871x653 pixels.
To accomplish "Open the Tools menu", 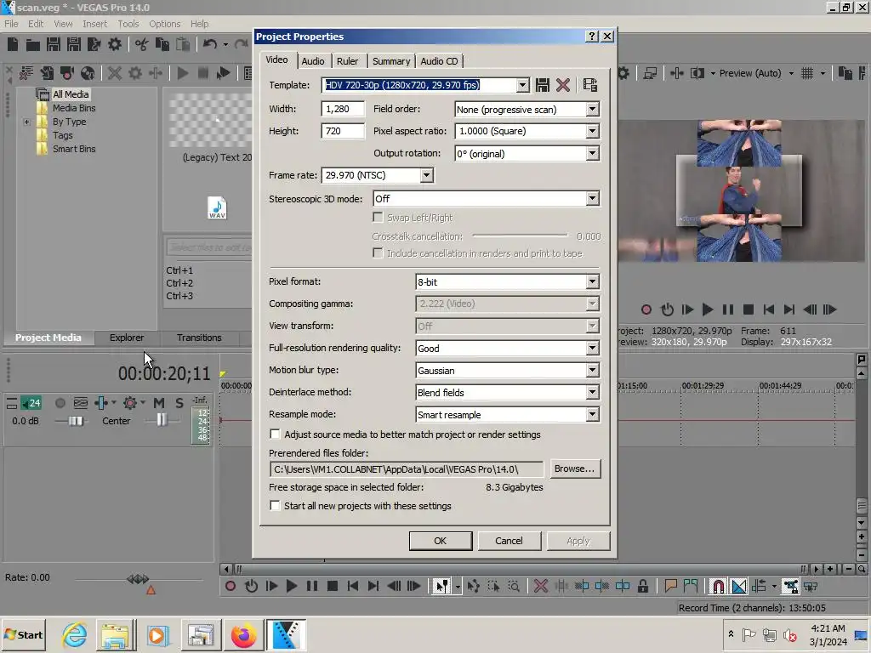I will coord(128,24).
